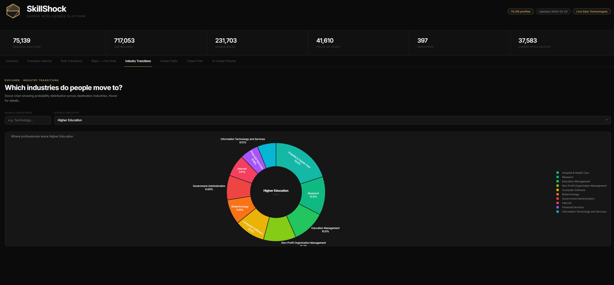Image resolution: width=614 pixels, height=285 pixels.
Task: Open the Promotion Velocity tab
Action: 39,61
